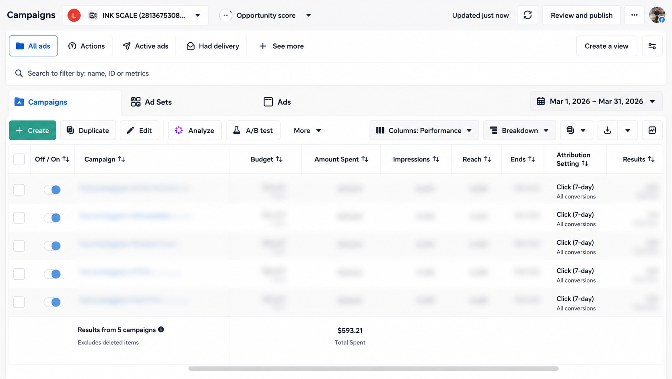Sort by Amount Spent column arrows
Viewport: 672px width, 379px height.
tap(365, 159)
